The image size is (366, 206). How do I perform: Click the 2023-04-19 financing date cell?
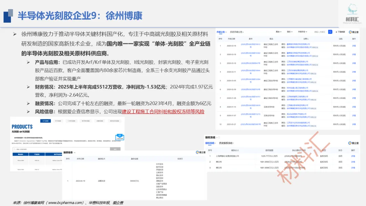tap(80, 181)
